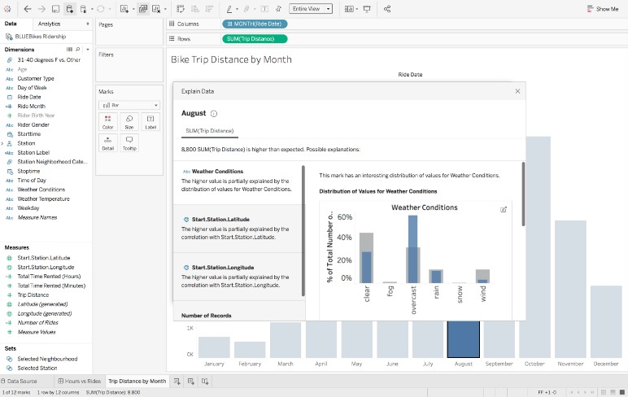Expand the Station hierarchy in Dimensions
The height and width of the screenshot is (397, 628).
pyautogui.click(x=2, y=143)
